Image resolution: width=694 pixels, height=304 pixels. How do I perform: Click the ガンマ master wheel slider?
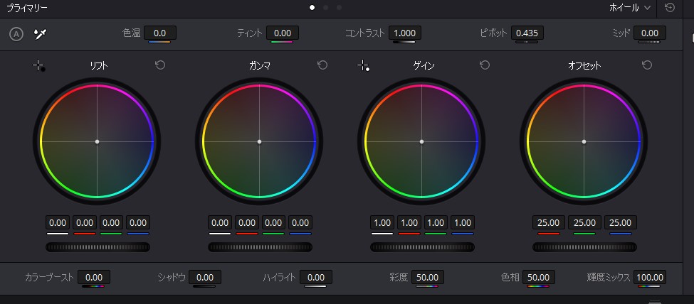(261, 247)
